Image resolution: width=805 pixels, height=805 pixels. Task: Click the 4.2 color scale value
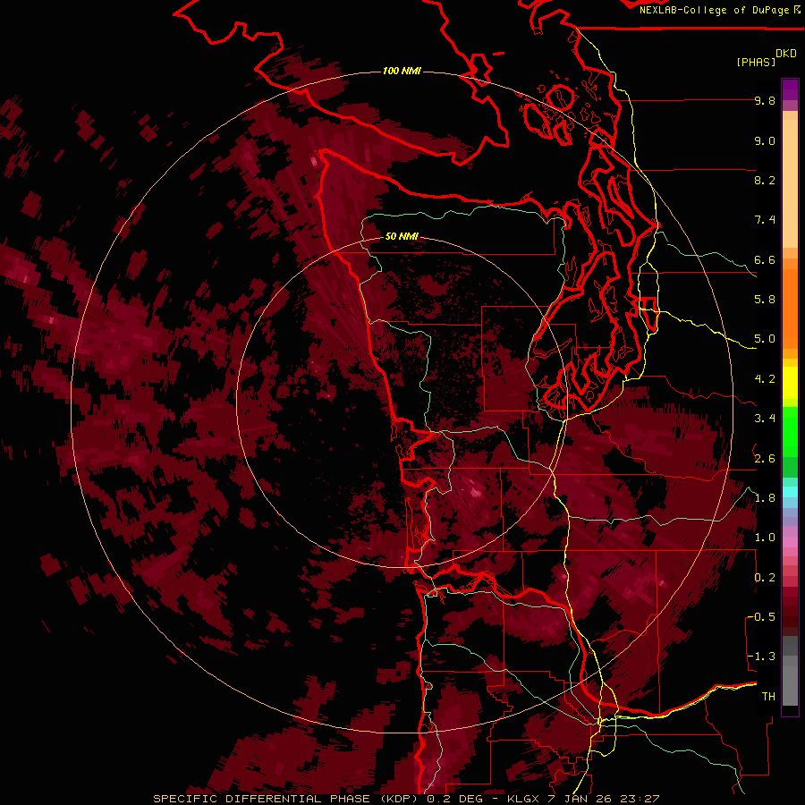click(765, 379)
